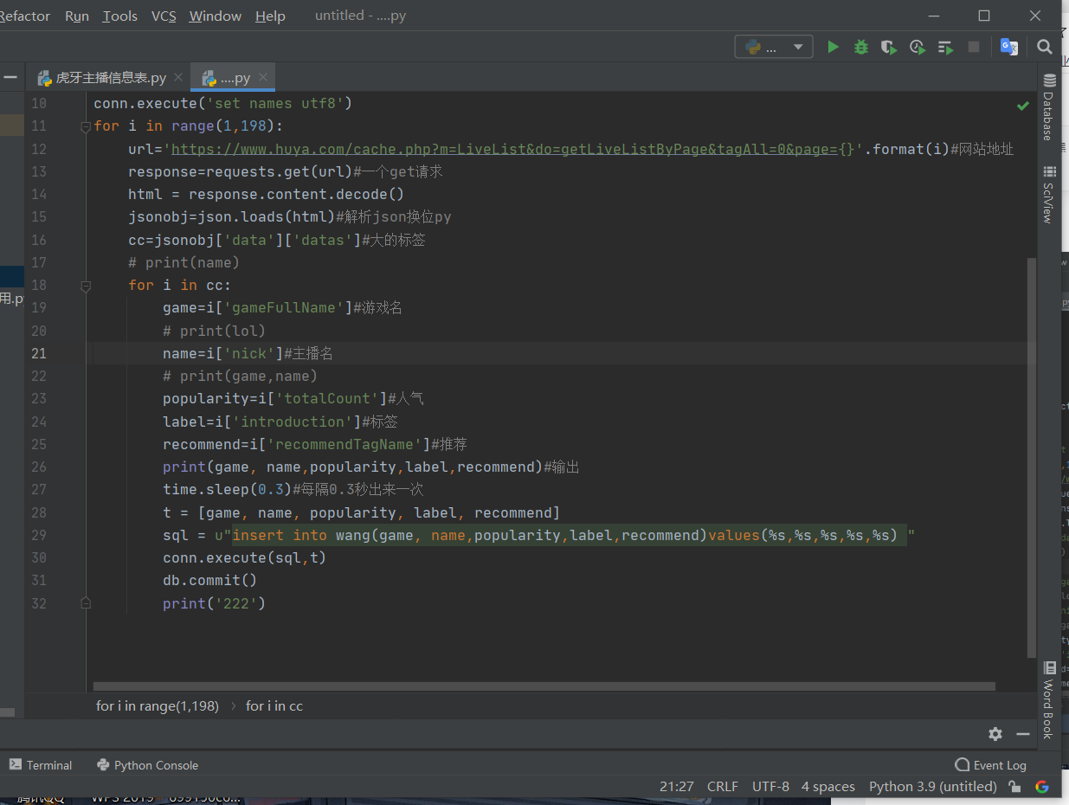1069x805 pixels.
Task: Open the run configuration dropdown
Action: 774,47
